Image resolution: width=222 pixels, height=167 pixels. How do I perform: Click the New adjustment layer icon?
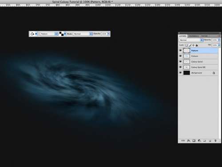pyautogui.click(x=199, y=141)
